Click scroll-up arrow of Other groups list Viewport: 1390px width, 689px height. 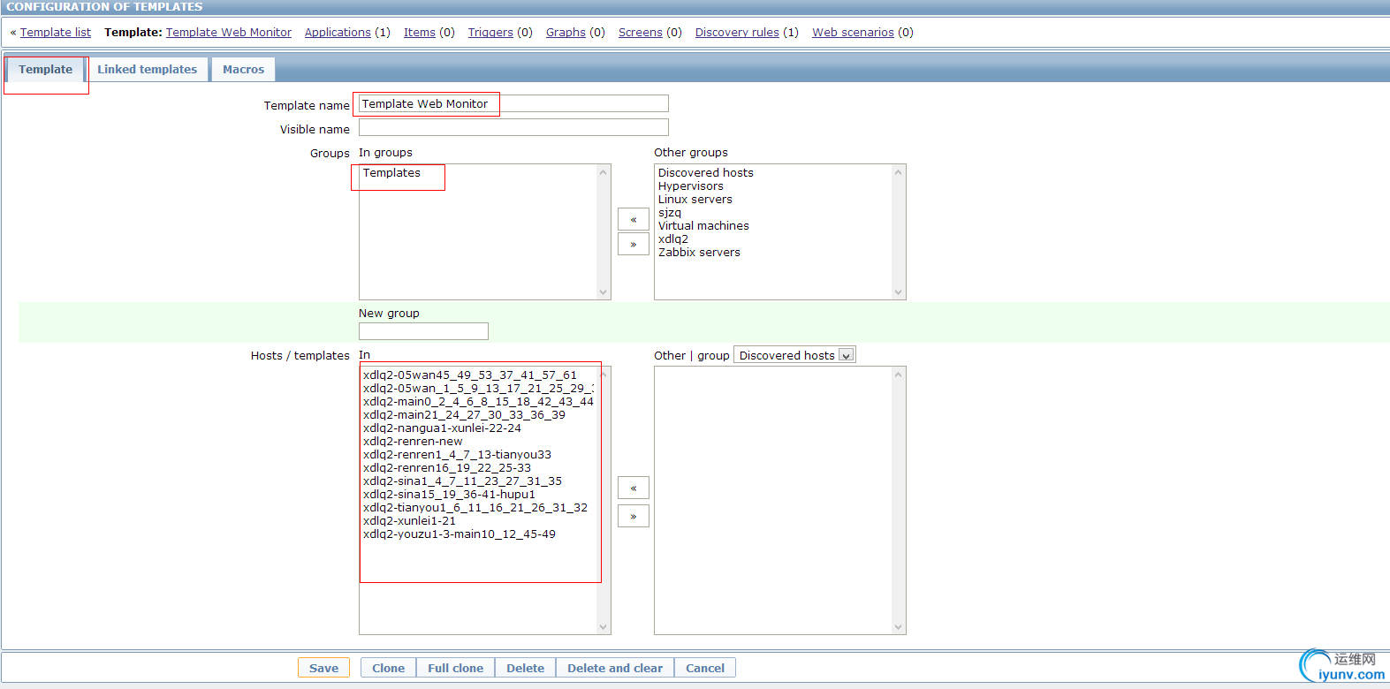pos(899,172)
